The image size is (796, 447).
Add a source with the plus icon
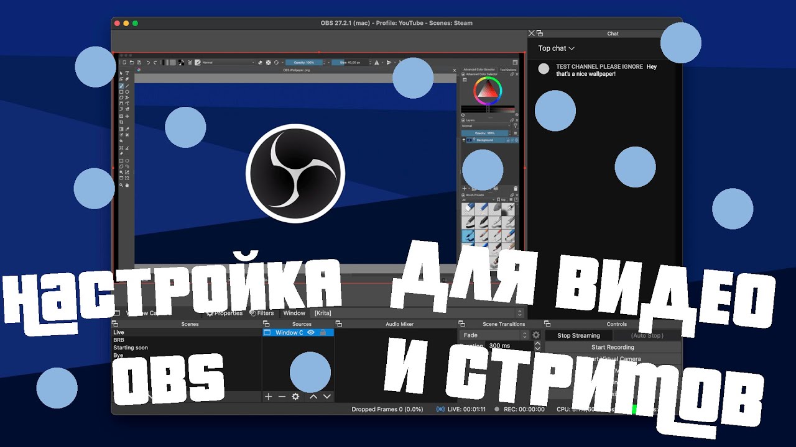coord(269,396)
